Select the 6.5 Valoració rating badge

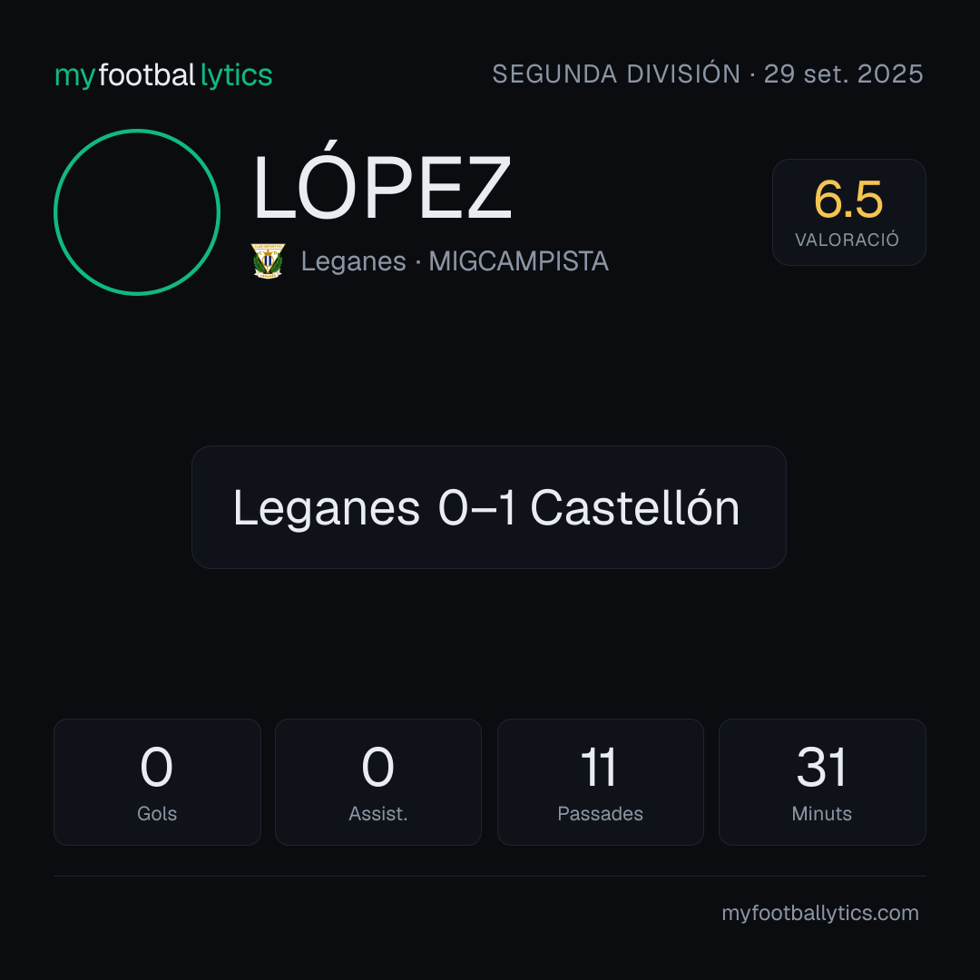pos(848,211)
